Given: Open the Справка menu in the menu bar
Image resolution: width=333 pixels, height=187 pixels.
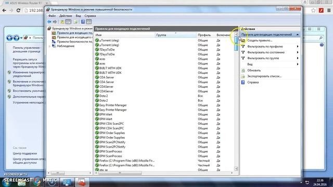Looking at the screenshot, I should [x=90, y=16].
